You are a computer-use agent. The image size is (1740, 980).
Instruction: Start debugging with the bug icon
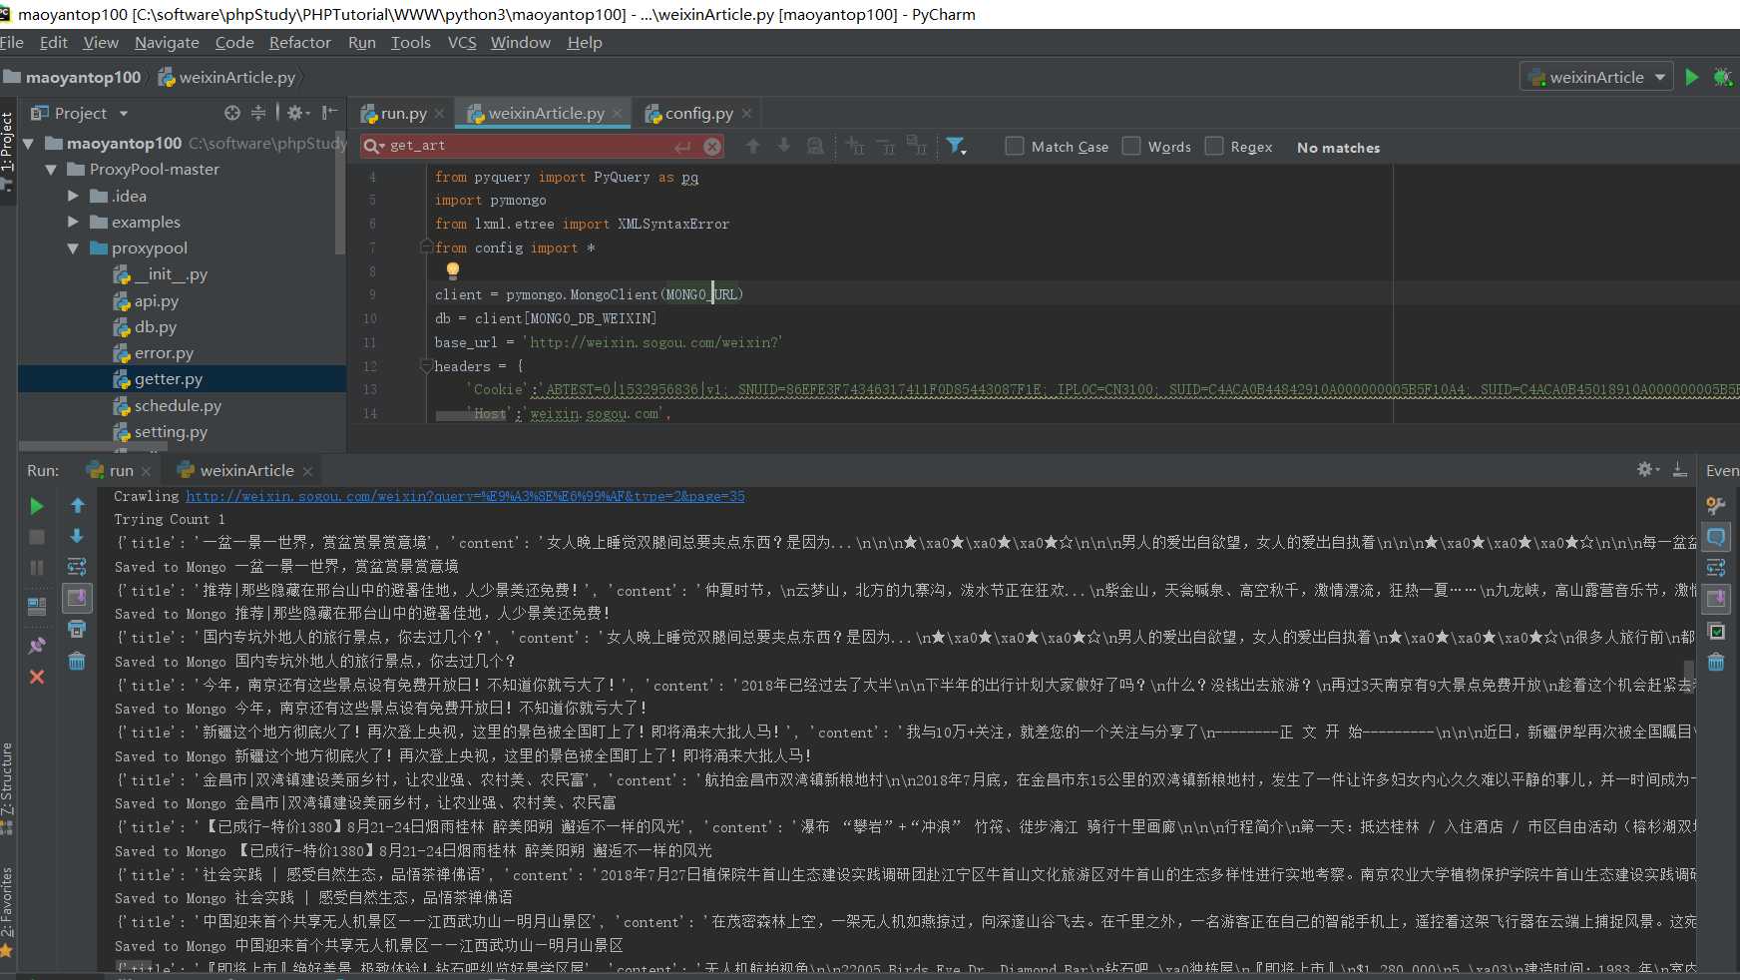click(1722, 77)
